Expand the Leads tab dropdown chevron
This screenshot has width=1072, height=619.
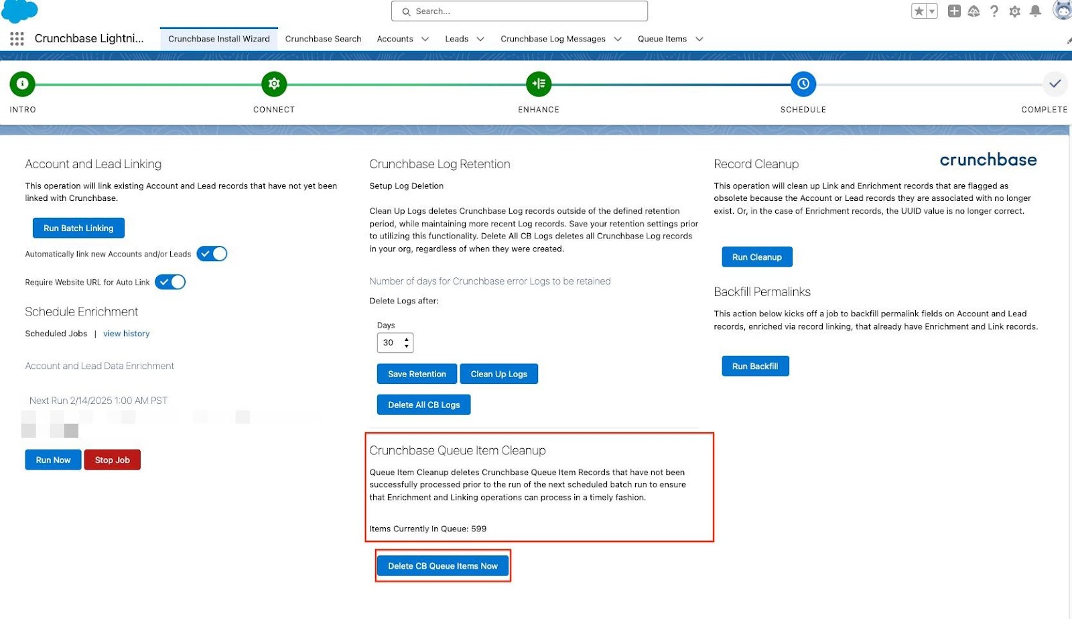480,39
